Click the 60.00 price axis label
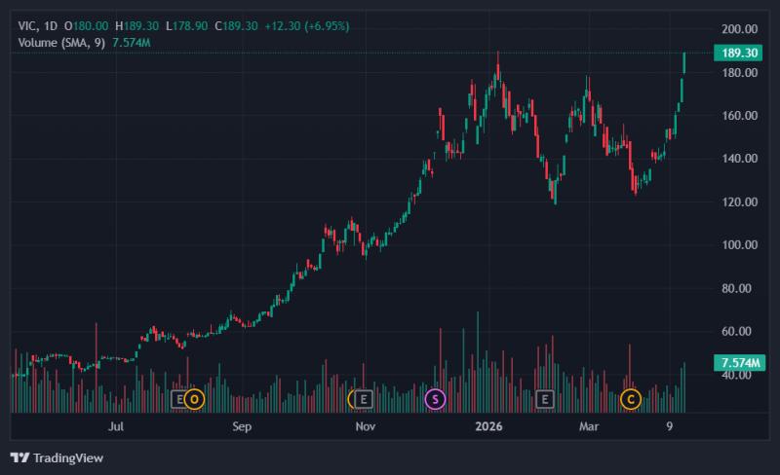The image size is (780, 475). (x=737, y=331)
